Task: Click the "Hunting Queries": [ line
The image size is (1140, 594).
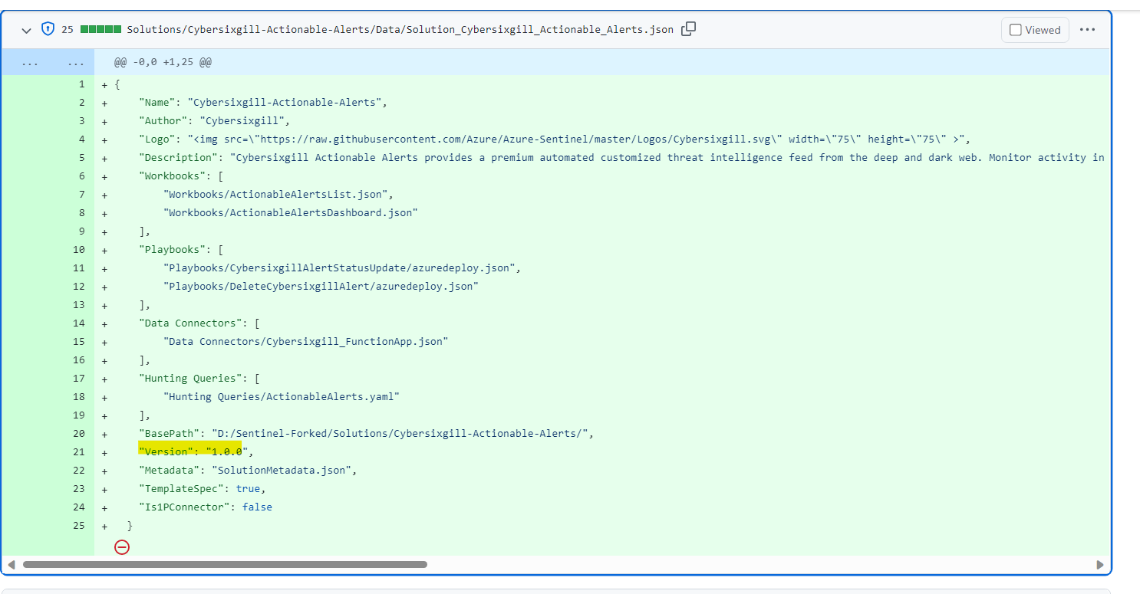Action: point(199,379)
